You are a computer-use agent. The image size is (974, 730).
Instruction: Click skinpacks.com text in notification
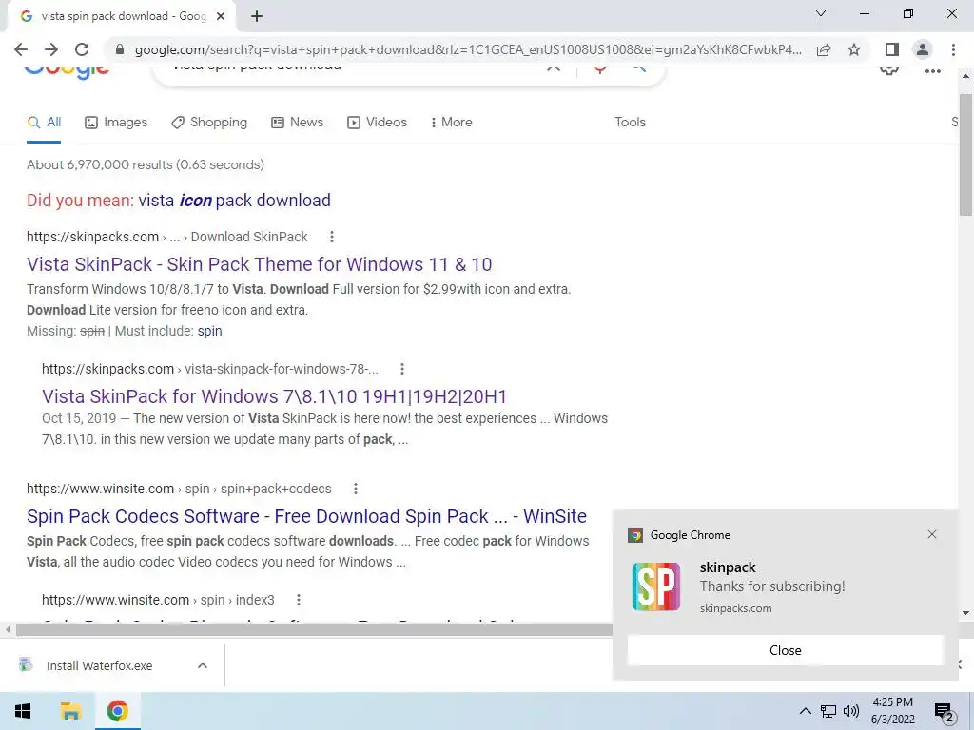click(x=735, y=609)
